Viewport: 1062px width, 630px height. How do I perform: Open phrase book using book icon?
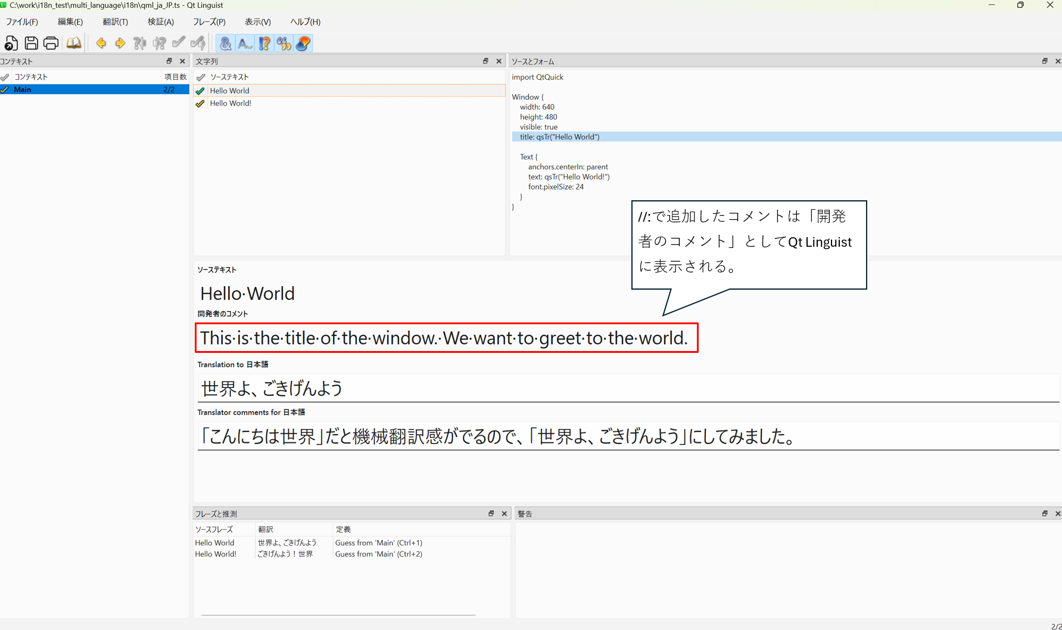(x=74, y=43)
